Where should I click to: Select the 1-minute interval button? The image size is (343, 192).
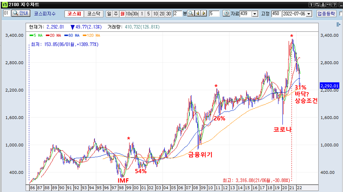142,14
